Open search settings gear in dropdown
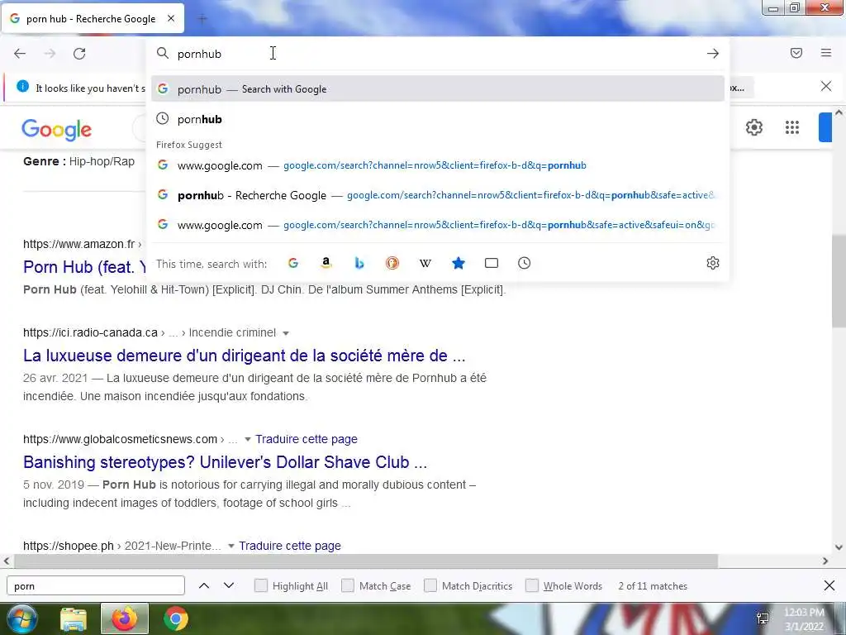846x635 pixels. (x=713, y=263)
